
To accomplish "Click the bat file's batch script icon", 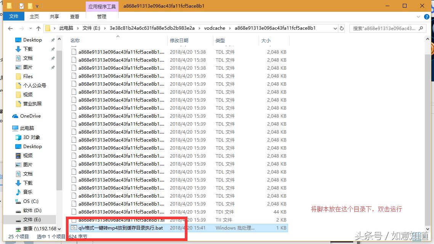I will coord(74,228).
